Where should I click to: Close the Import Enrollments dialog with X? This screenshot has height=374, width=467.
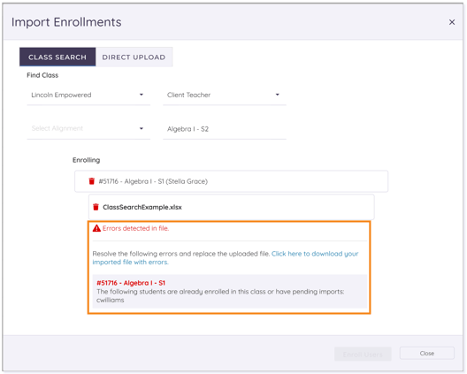451,22
